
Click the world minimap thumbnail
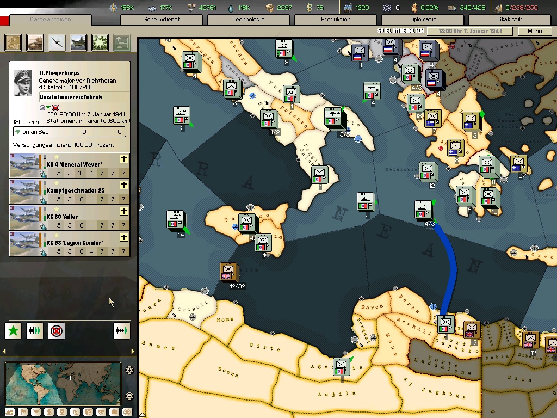point(63,383)
